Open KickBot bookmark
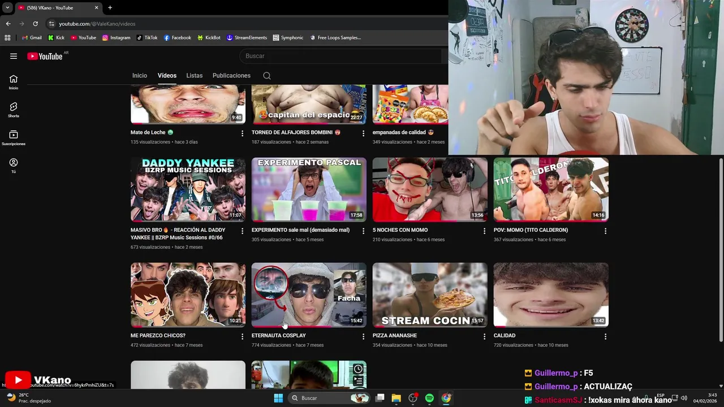 tap(209, 38)
